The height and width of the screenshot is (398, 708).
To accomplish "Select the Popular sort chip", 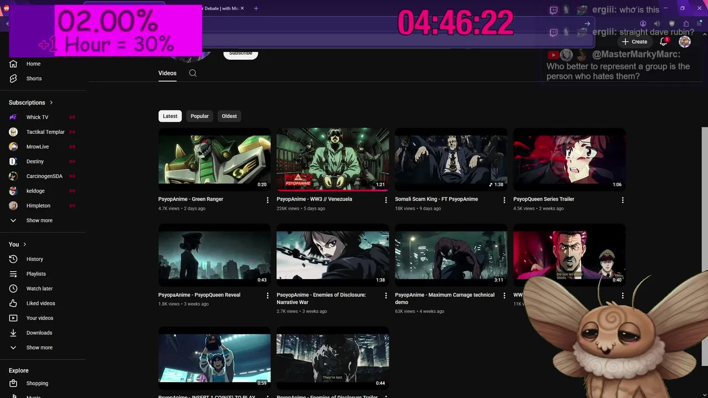I will [200, 116].
